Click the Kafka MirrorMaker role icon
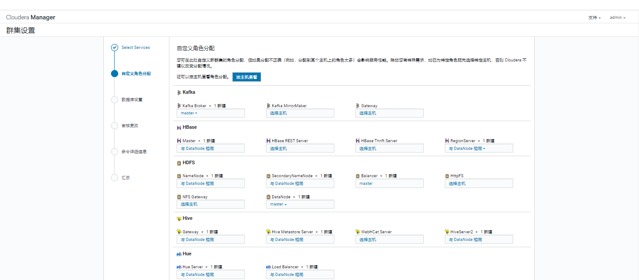The height and width of the screenshot is (280, 639). coord(268,106)
